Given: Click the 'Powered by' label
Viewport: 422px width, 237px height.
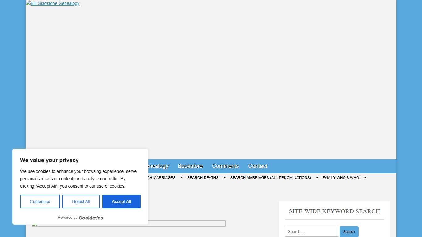Looking at the screenshot, I should 67,218.
